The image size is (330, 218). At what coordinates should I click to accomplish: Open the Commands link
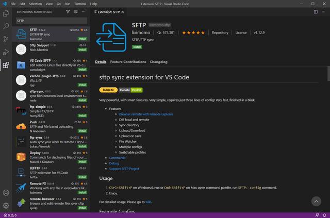click(117, 158)
